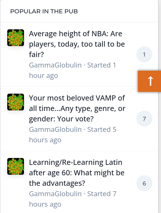Click 'Started 1' timestamp on NBA thread
Image resolution: width=161 pixels, height=213 pixels.
(102, 65)
